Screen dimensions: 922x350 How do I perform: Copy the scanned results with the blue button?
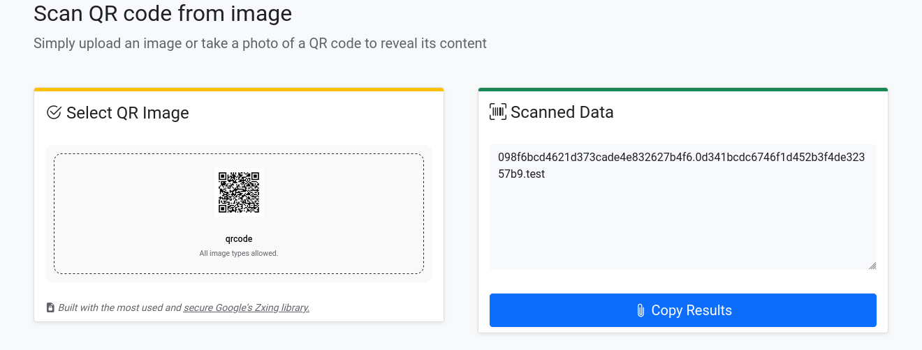click(683, 310)
